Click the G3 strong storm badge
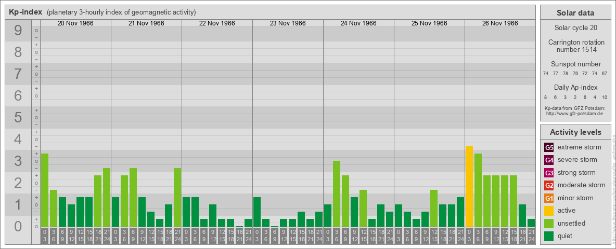 point(549,173)
